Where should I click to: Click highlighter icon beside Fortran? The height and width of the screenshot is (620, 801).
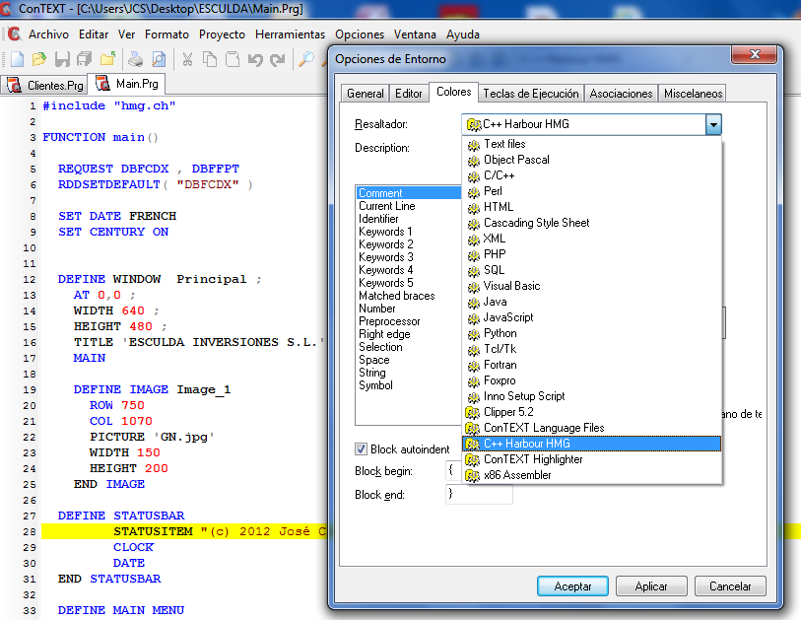(474, 366)
